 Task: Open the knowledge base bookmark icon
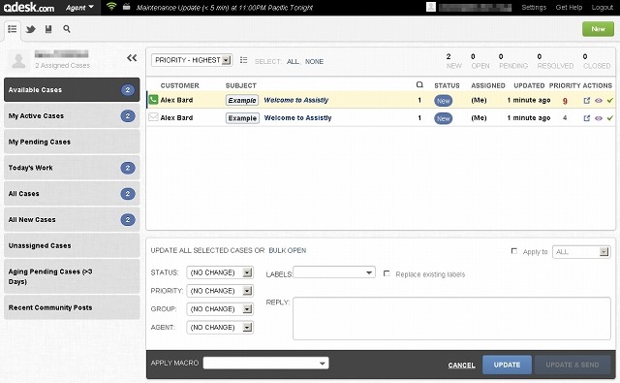pos(48,29)
